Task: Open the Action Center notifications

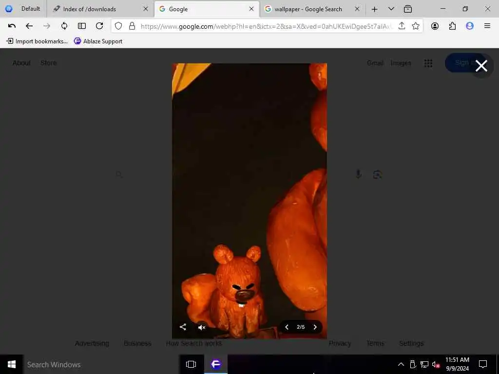Action: click(x=483, y=364)
